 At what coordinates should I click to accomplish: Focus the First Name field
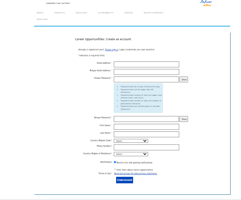(x=146, y=127)
